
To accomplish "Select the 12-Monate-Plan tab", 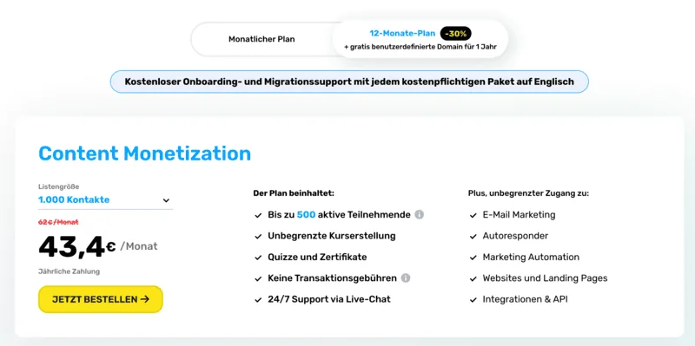I will tap(420, 39).
